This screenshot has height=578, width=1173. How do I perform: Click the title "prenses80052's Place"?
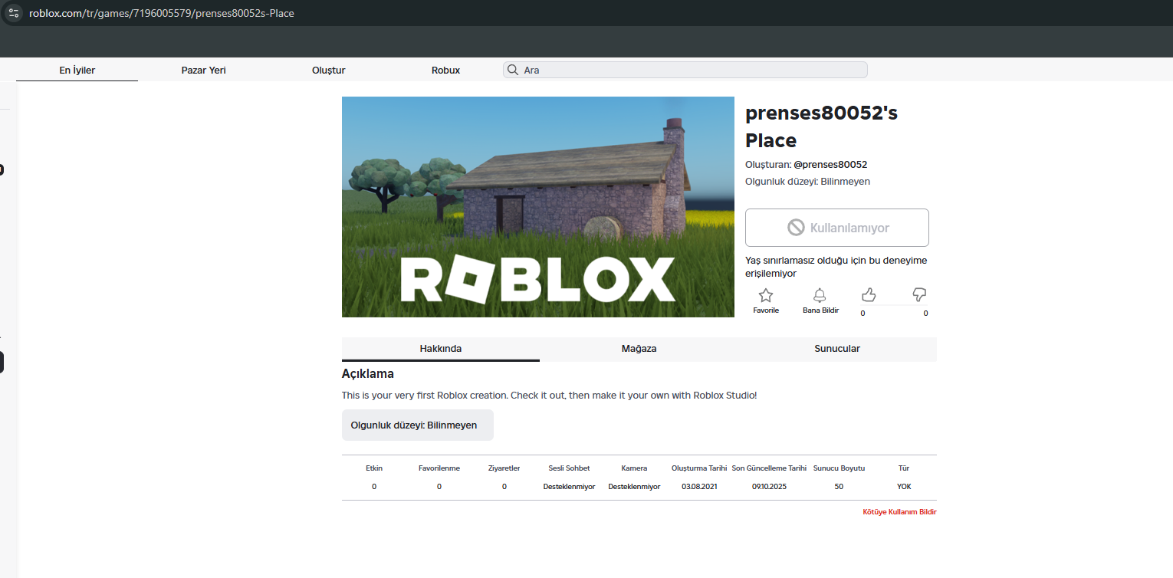[x=821, y=126]
